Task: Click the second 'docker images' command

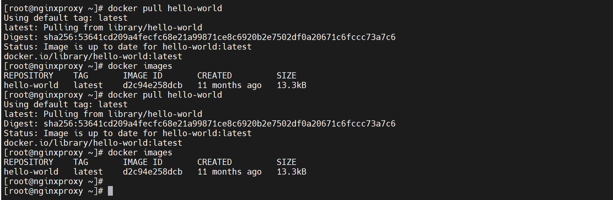Action: [x=140, y=153]
